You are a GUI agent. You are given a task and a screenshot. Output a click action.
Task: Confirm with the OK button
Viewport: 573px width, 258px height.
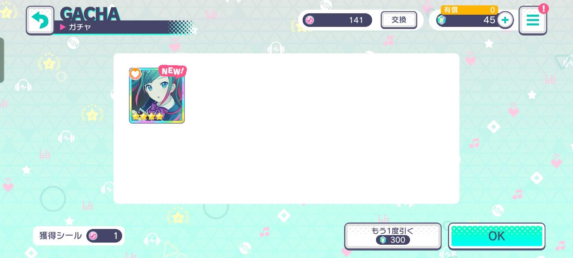496,236
